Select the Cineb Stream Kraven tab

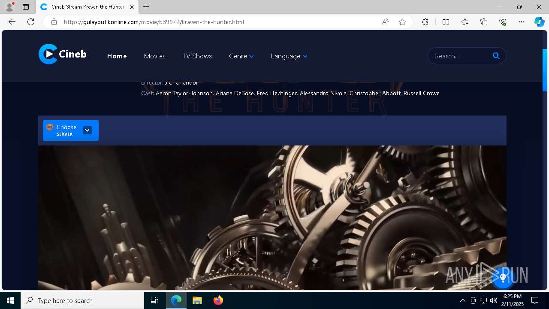pos(87,7)
